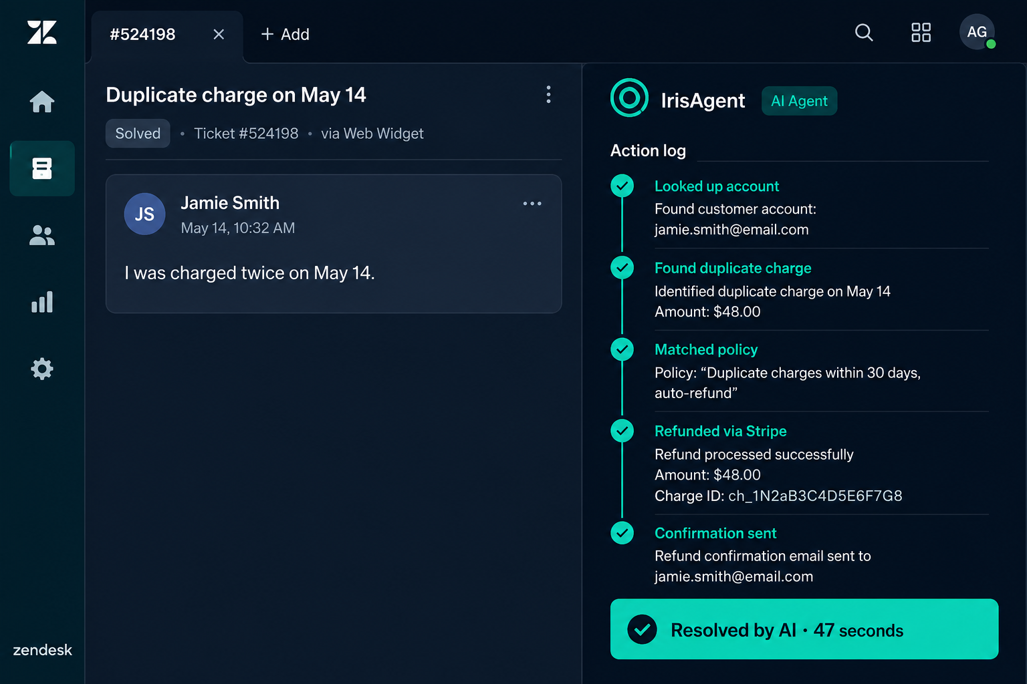The height and width of the screenshot is (684, 1027).
Task: Click the Refund confirmation email sent to text
Action: [763, 556]
